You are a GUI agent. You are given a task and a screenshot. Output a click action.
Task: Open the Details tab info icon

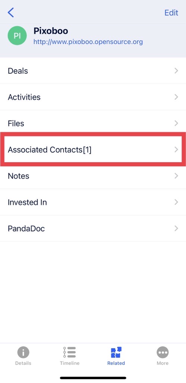pos(23,352)
